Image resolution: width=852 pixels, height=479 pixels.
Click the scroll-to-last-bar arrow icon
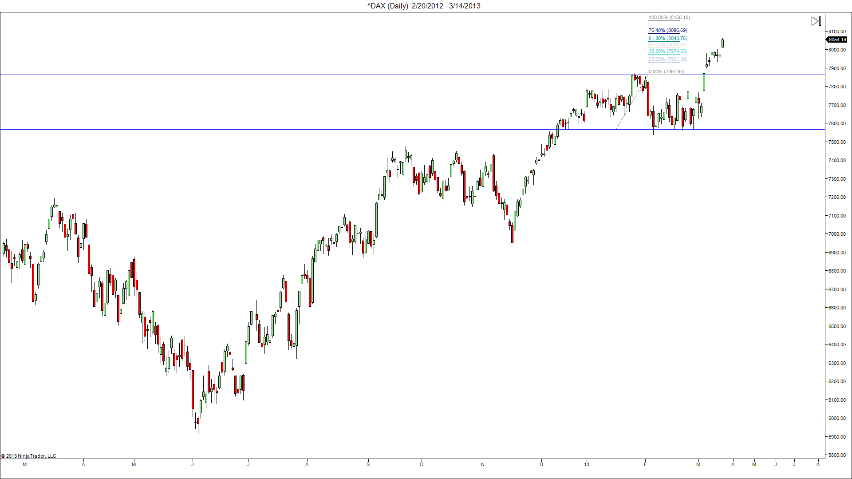[816, 21]
